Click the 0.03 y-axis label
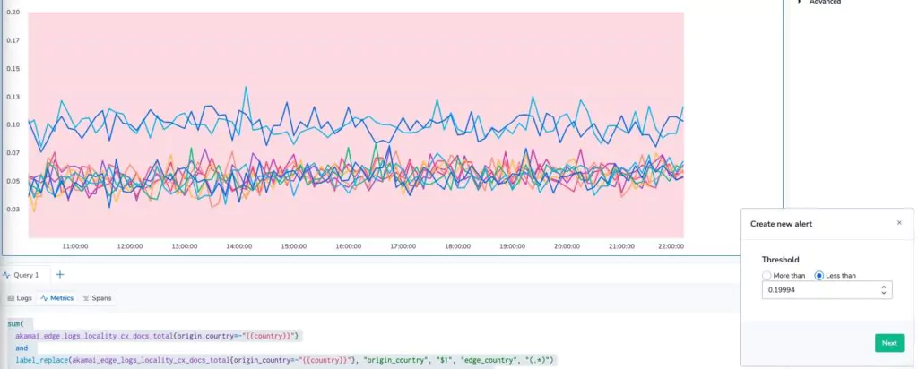 pyautogui.click(x=13, y=209)
